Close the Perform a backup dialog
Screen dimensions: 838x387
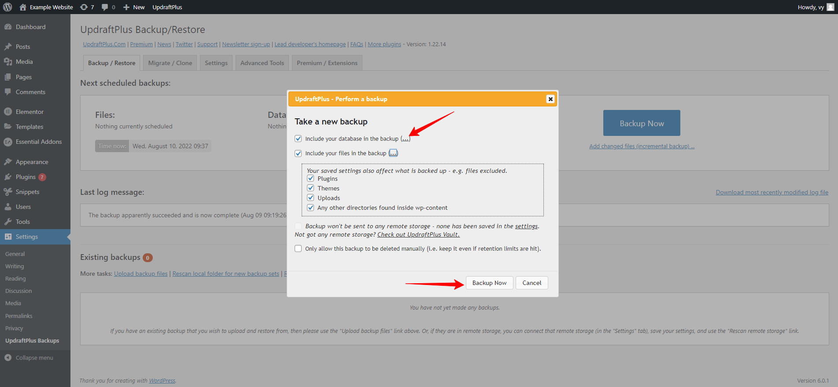(x=550, y=99)
